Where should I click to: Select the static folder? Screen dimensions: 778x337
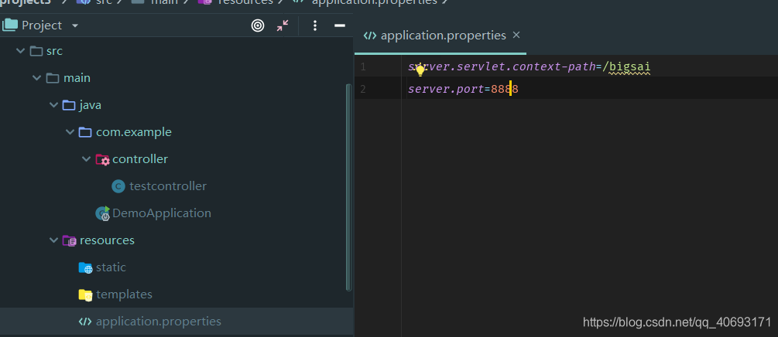[111, 267]
